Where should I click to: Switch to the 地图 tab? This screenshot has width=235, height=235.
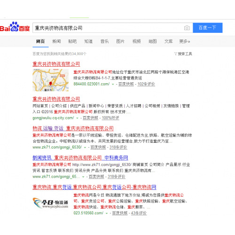152,41
